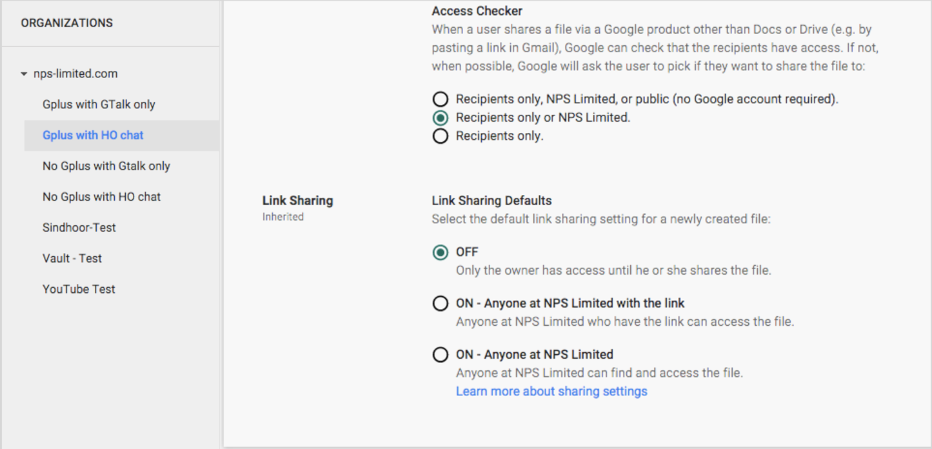Select Gplus with GTalk only organization
The width and height of the screenshot is (932, 449).
pos(99,105)
